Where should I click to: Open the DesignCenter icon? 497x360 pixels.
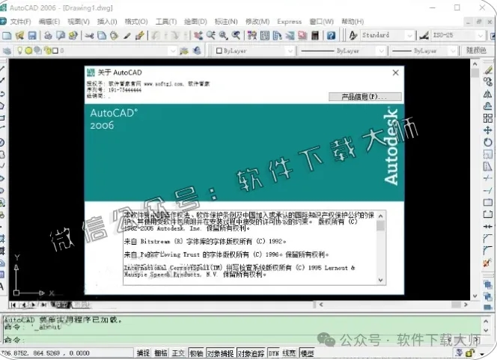(x=265, y=35)
